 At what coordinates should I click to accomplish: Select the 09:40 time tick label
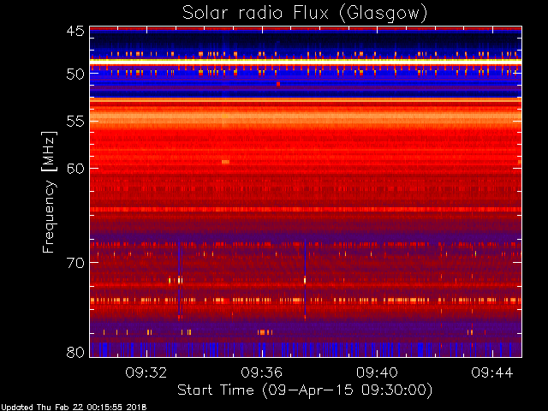(377, 372)
